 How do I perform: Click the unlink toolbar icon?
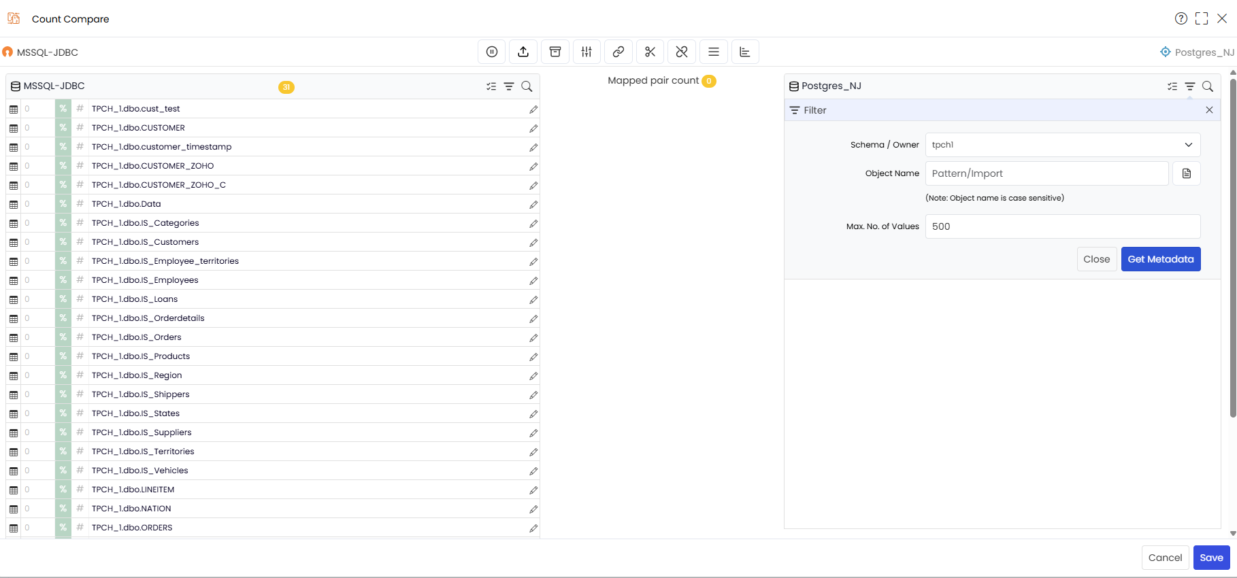click(682, 52)
